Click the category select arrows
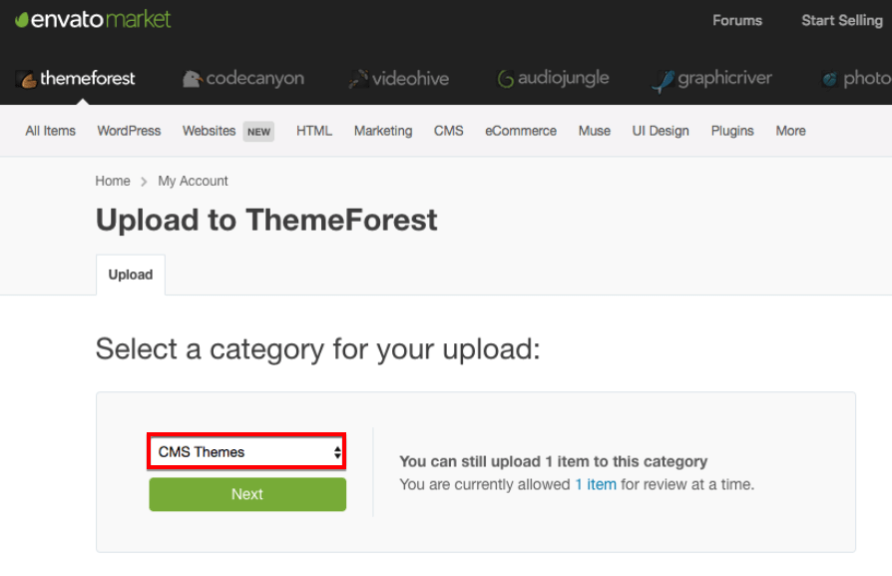 [337, 452]
